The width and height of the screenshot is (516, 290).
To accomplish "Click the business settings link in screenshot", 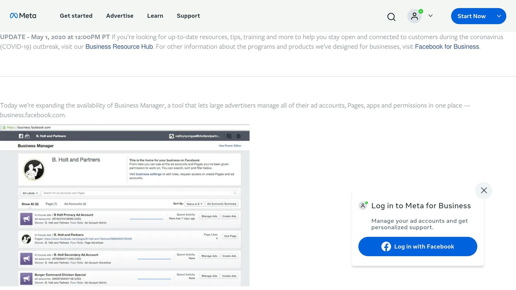I will [x=149, y=174].
